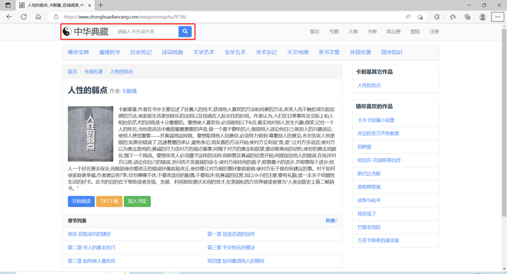Open browser profile avatar
Image resolution: width=507 pixels, height=274 pixels.
tap(483, 17)
